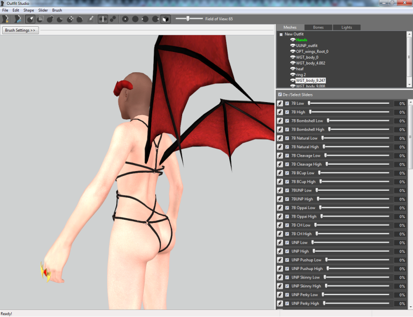This screenshot has width=413, height=317.
Task: Click the 7B Low percentage field
Action: pos(400,104)
